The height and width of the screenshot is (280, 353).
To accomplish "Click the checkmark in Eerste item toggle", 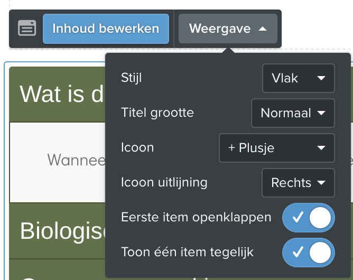I will pyautogui.click(x=298, y=218).
